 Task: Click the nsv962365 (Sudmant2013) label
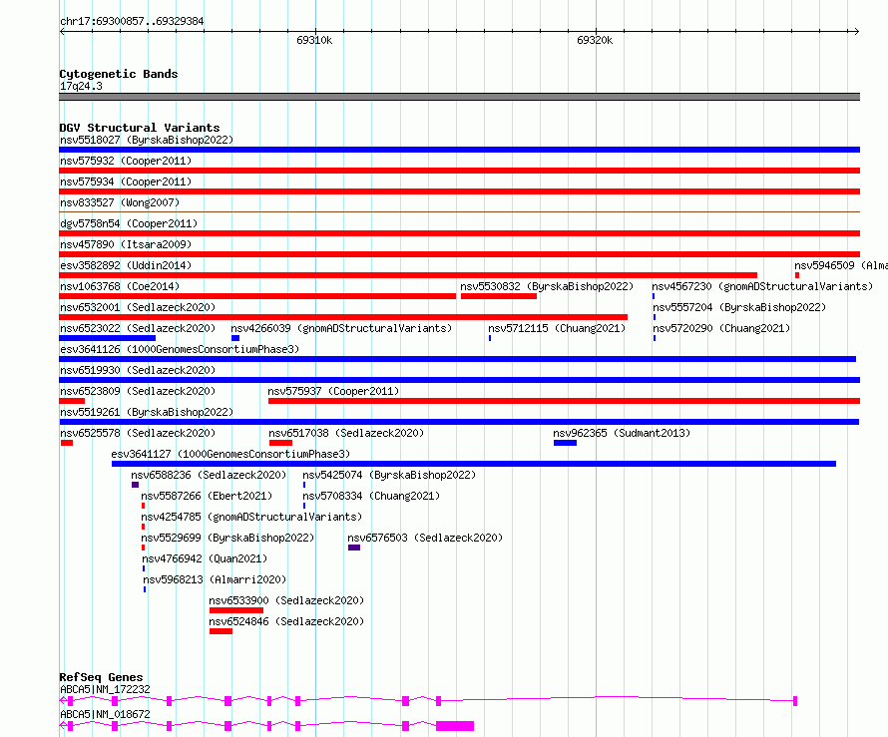(622, 433)
